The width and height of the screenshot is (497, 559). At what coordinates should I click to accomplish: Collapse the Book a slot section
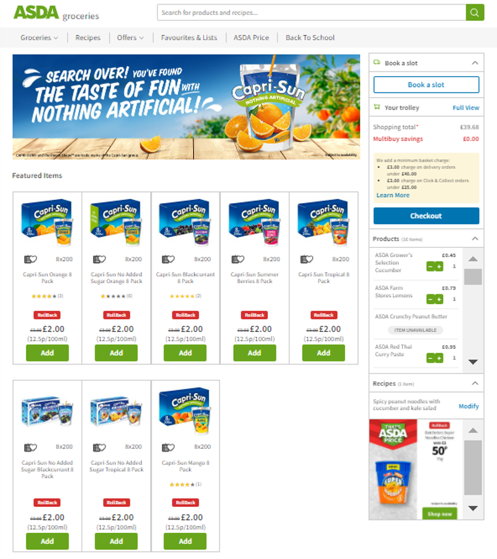(475, 63)
